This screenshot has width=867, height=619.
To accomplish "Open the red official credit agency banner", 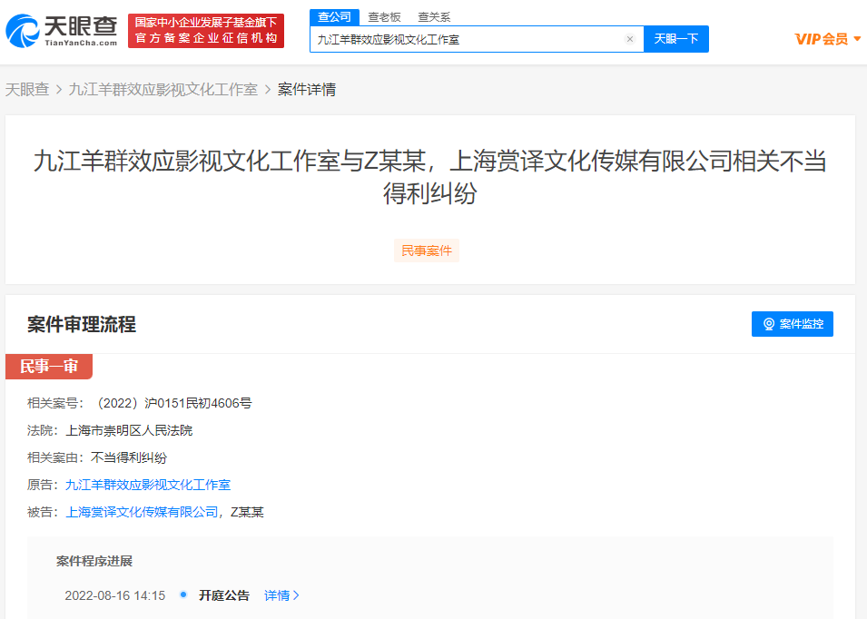I will click(206, 31).
